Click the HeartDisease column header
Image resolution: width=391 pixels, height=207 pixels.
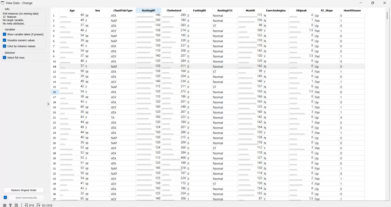[x=352, y=10]
